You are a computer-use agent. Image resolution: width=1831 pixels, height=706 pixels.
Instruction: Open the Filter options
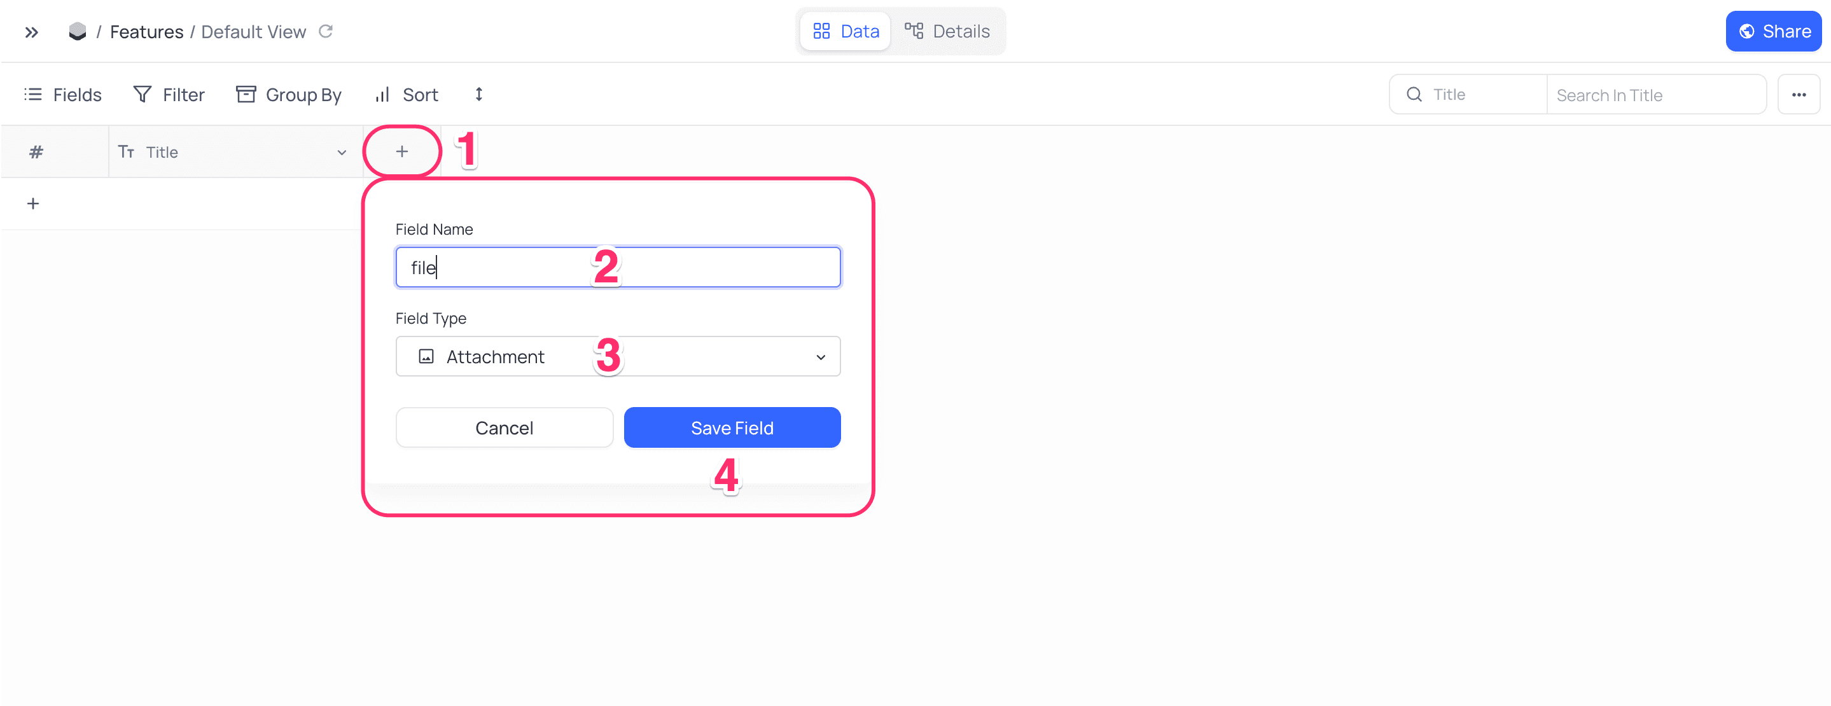point(169,95)
